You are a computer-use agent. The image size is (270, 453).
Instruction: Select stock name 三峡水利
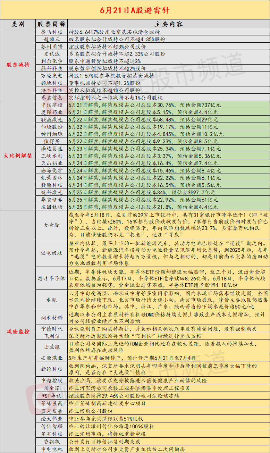(51, 156)
